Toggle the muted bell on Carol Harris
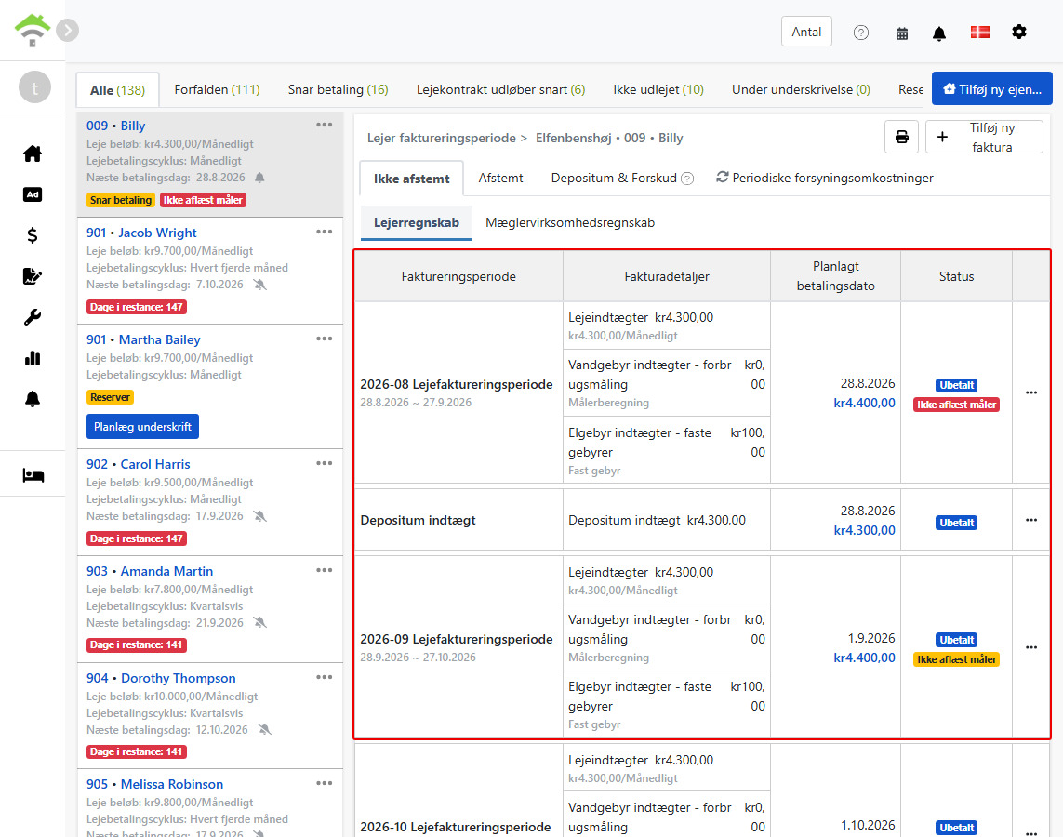Image resolution: width=1063 pixels, height=837 pixels. pyautogui.click(x=259, y=516)
